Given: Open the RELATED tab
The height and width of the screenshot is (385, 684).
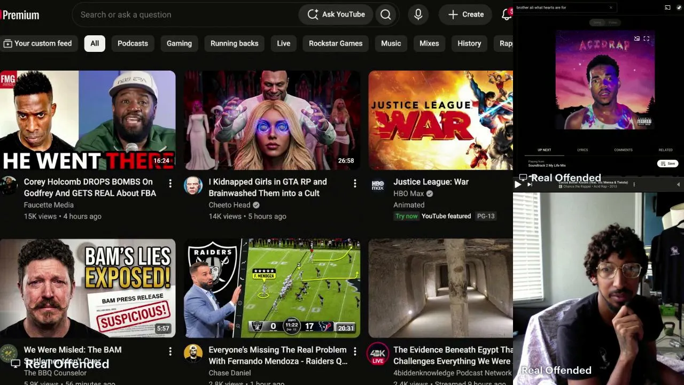Looking at the screenshot, I should point(665,150).
